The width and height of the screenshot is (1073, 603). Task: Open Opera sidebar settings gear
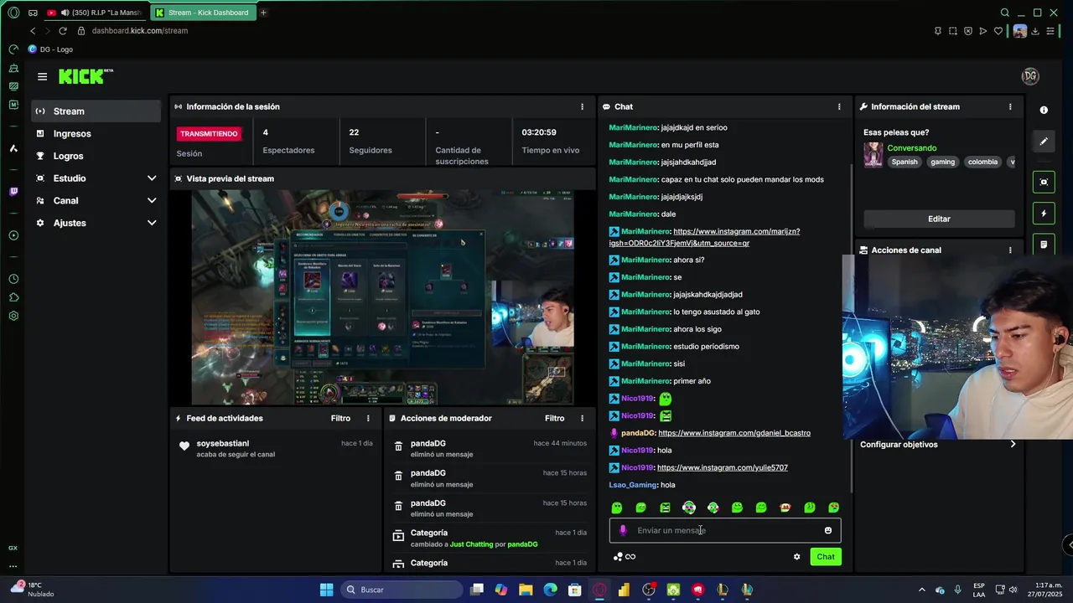[13, 316]
